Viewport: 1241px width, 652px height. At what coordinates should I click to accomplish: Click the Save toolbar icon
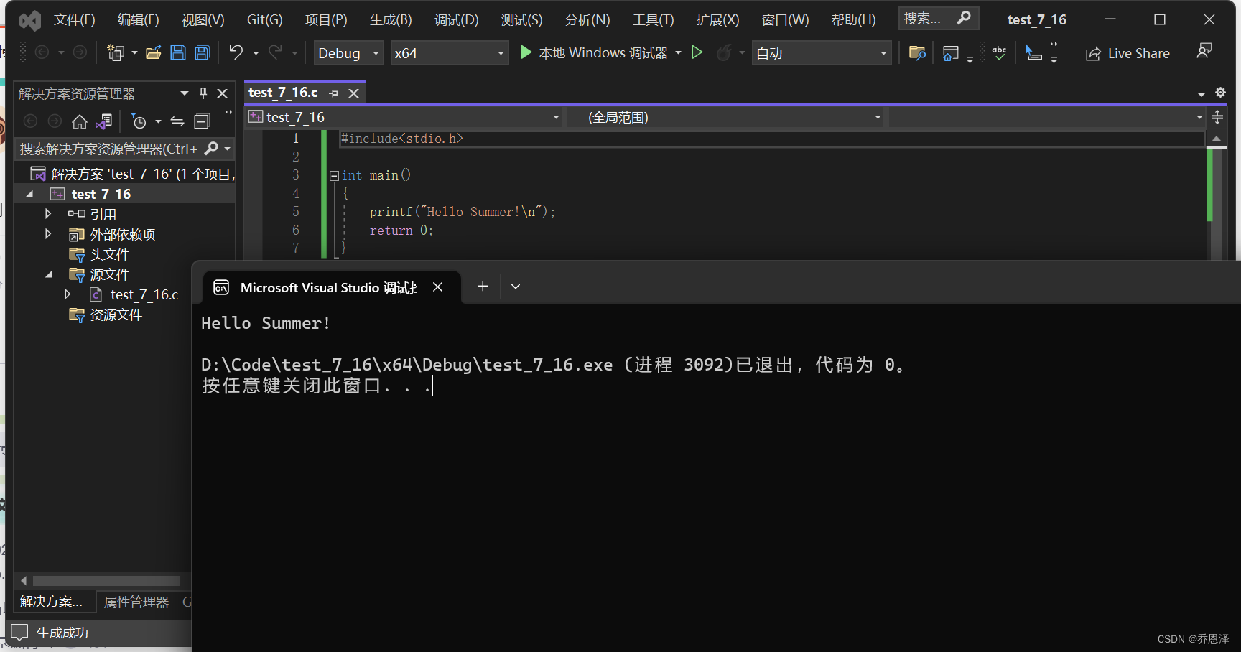(x=177, y=52)
